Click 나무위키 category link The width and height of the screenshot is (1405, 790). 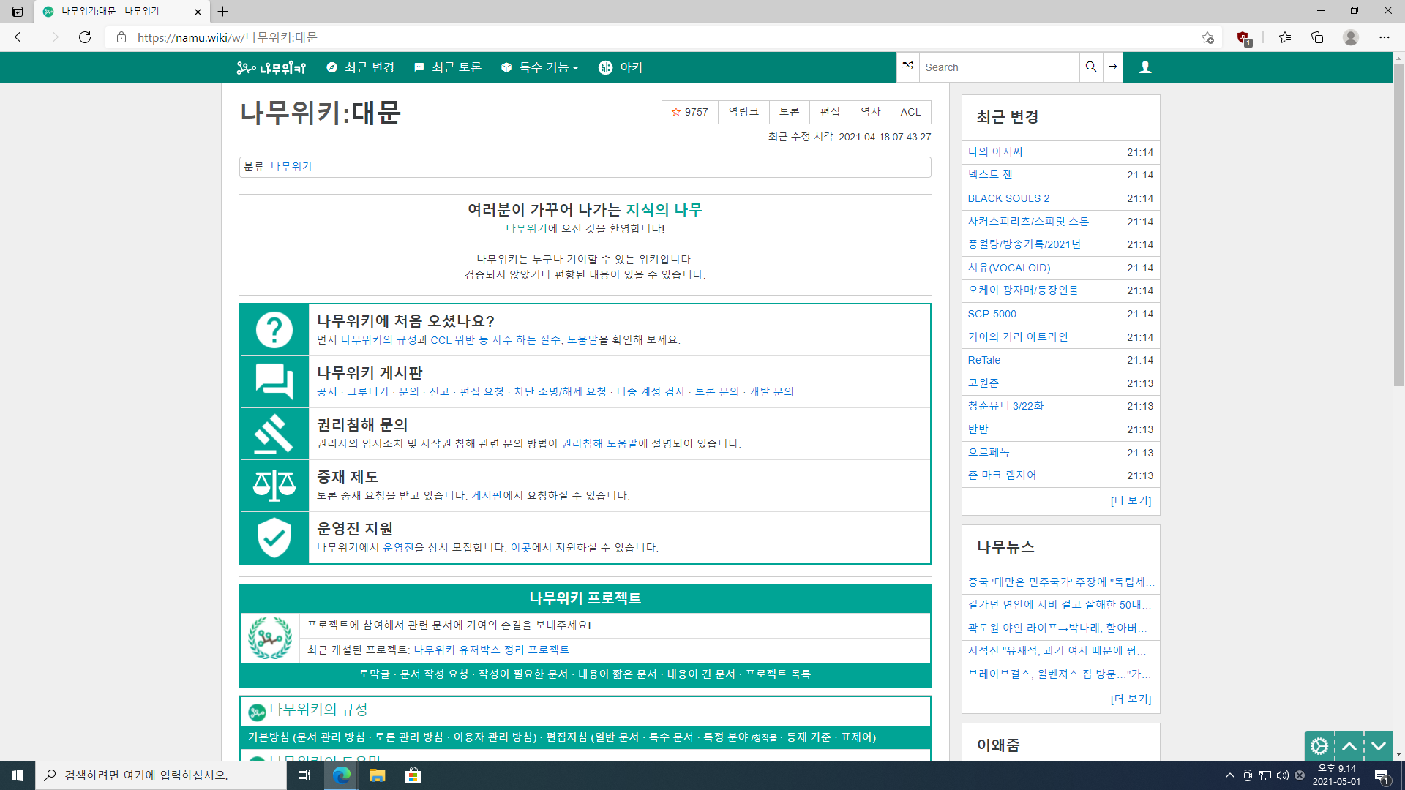tap(291, 167)
